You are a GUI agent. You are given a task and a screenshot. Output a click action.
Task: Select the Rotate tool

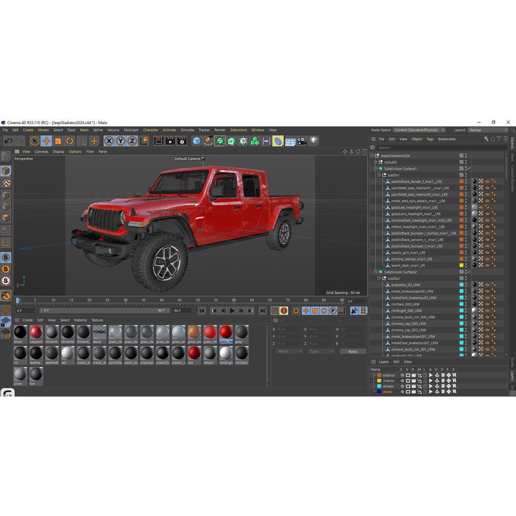pos(69,140)
